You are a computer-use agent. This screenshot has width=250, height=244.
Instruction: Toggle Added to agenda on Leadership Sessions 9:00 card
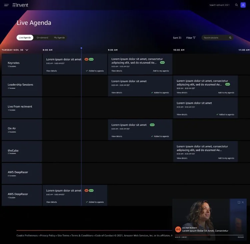(x=160, y=93)
